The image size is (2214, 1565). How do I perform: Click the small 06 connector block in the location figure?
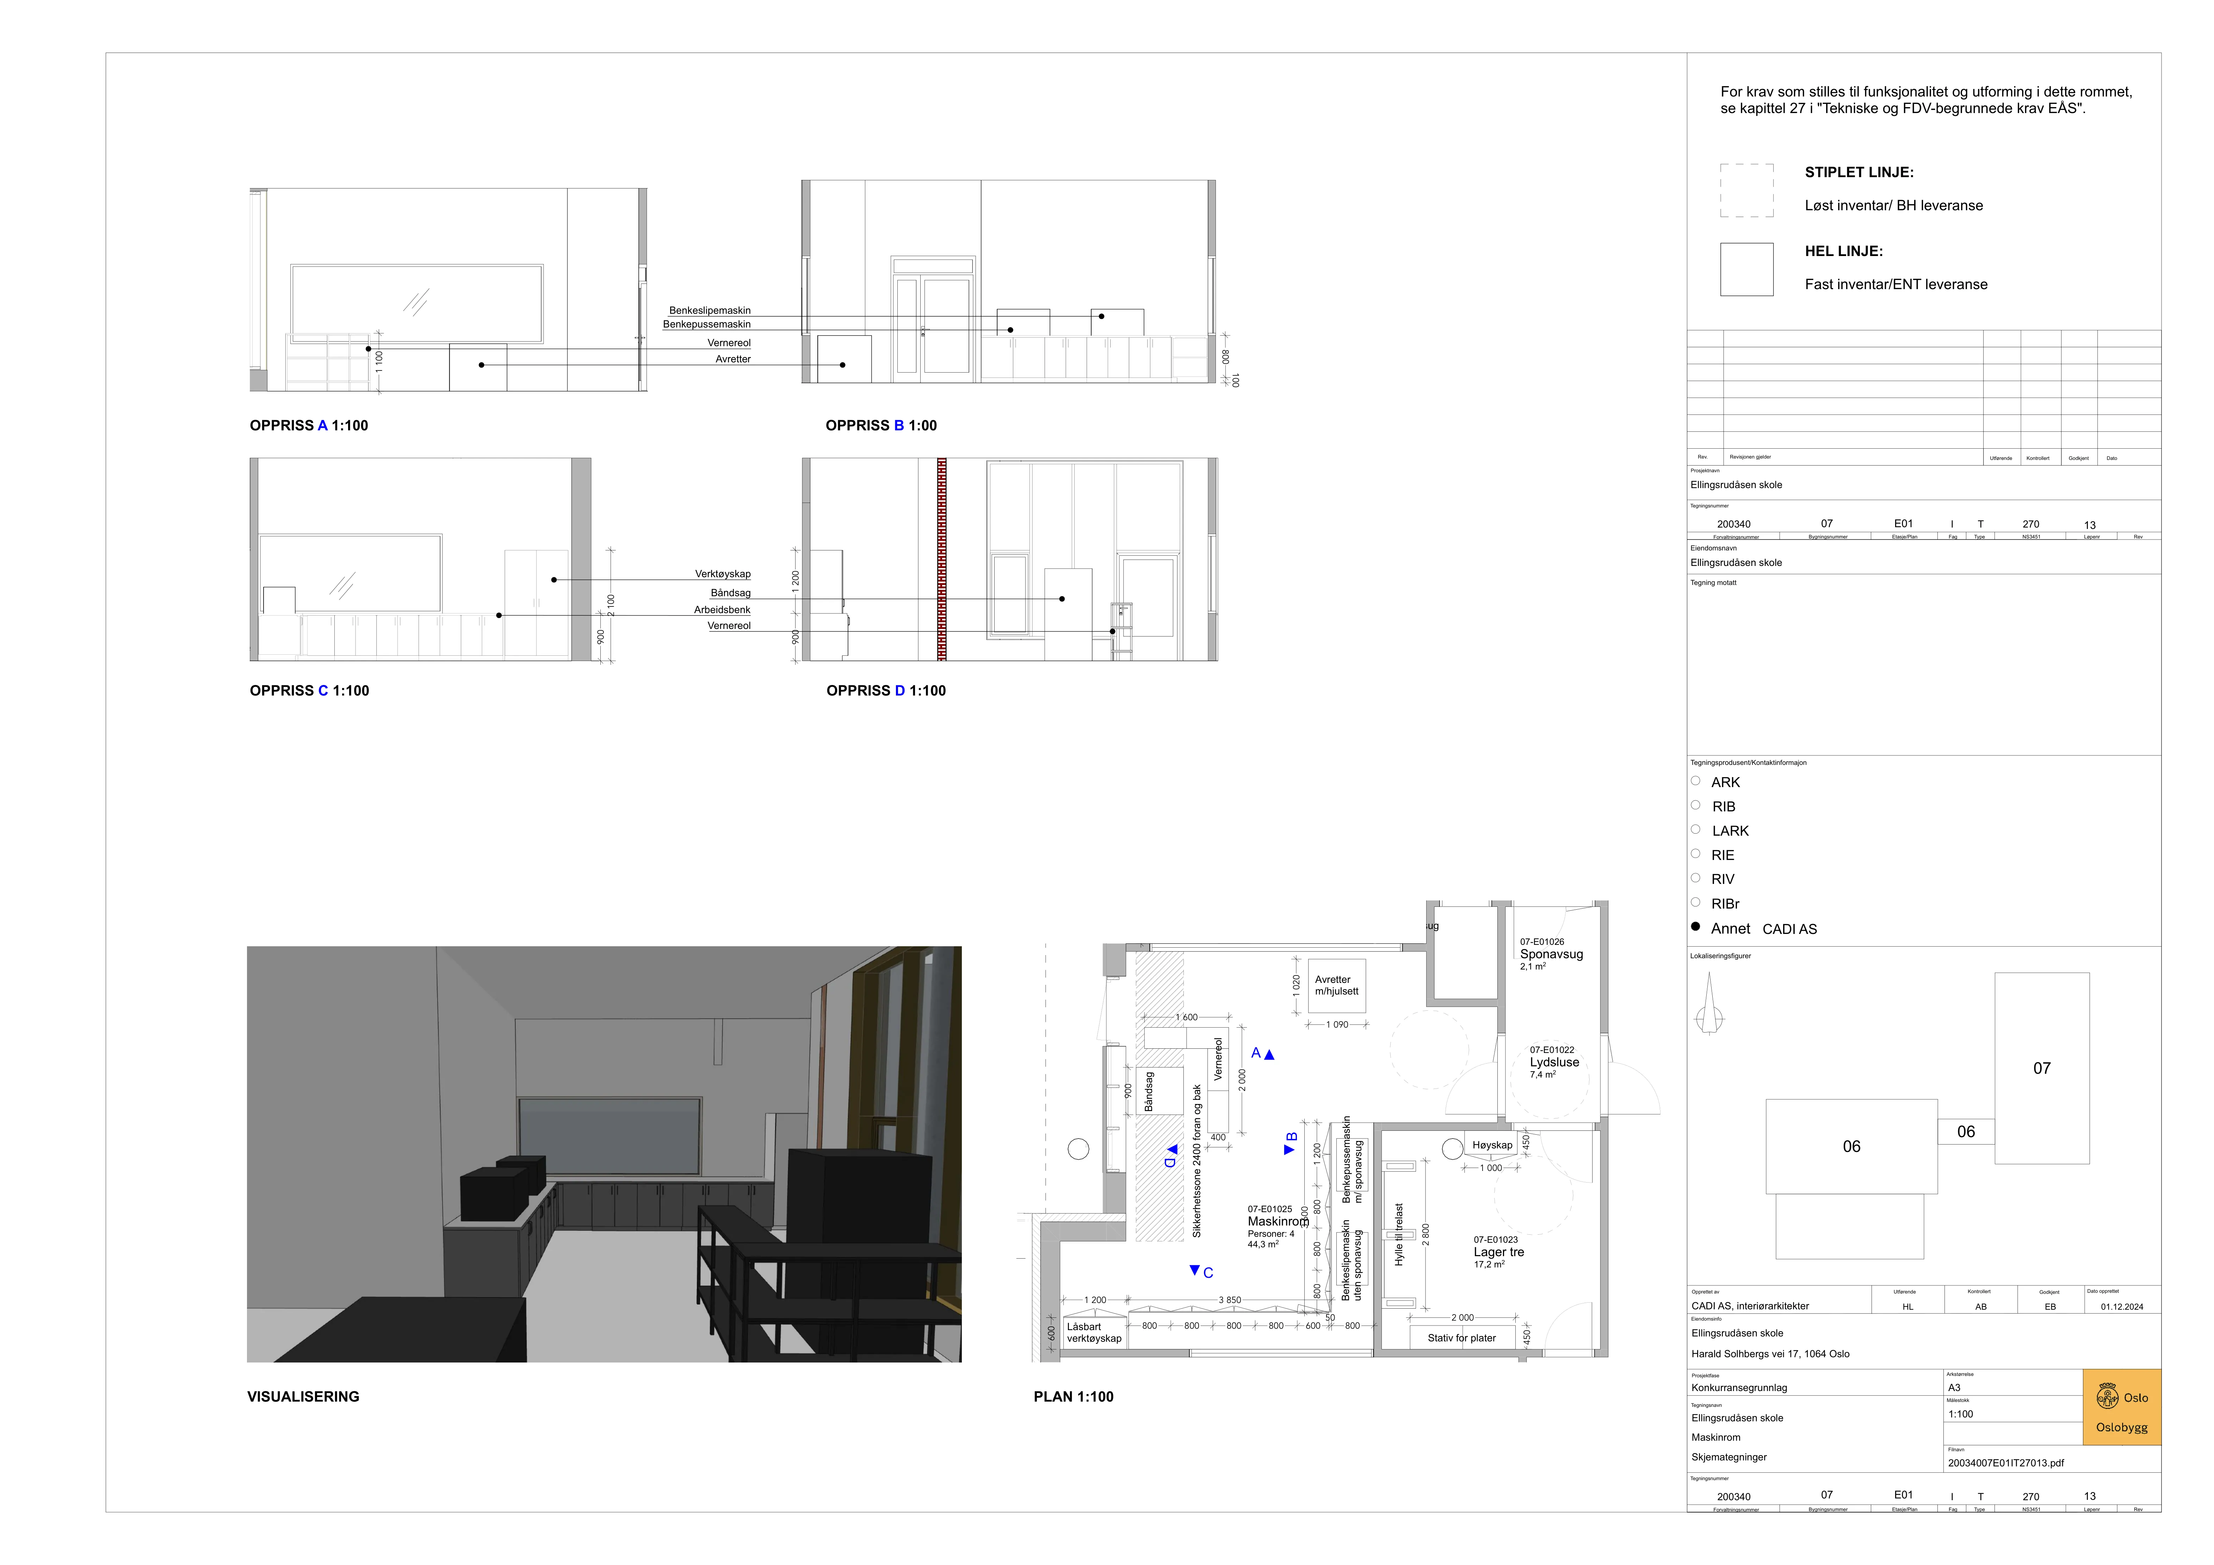1966,1132
